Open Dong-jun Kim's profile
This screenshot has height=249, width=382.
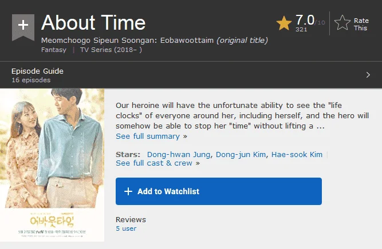241,155
